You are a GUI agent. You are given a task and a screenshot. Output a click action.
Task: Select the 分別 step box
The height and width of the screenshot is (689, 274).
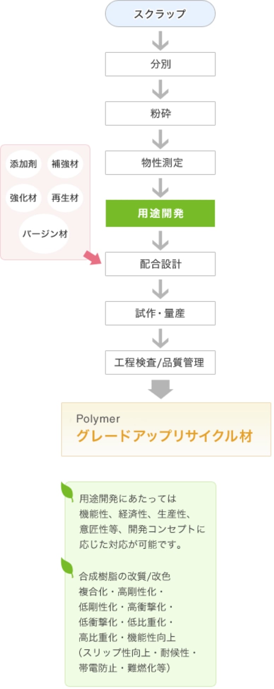pyautogui.click(x=160, y=64)
